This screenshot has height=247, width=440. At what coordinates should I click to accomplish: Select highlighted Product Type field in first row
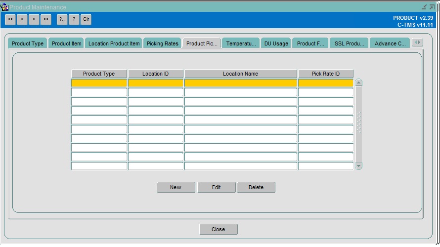pyautogui.click(x=99, y=83)
